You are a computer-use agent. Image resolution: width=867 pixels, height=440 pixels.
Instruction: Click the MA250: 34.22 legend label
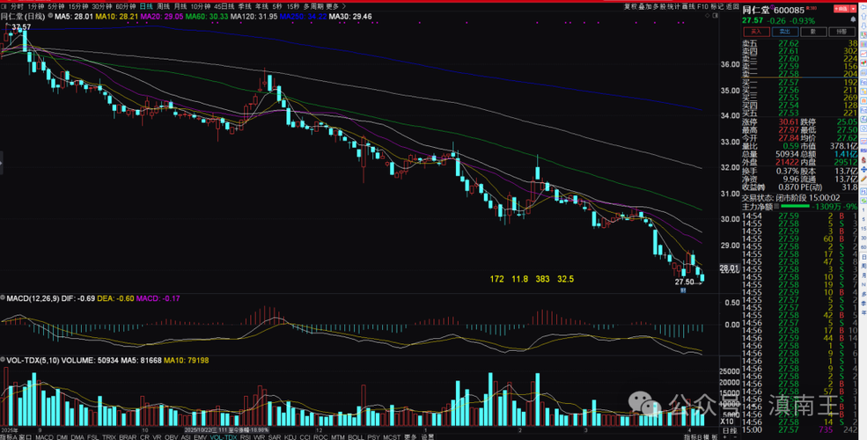coord(303,17)
